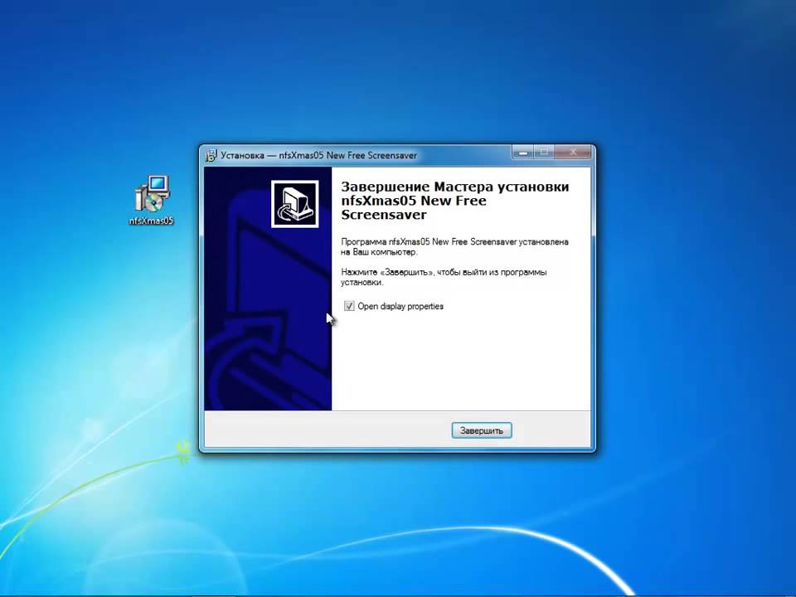Click the "nfsXmas05" desktop icon label
Screen dimensions: 796x597
pyautogui.click(x=151, y=221)
